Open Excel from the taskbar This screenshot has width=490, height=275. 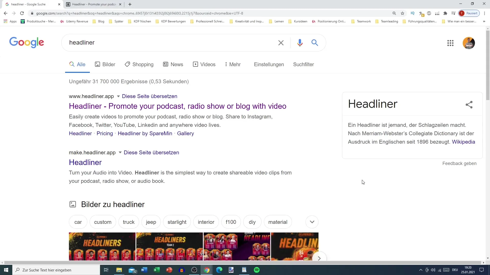pos(157,270)
